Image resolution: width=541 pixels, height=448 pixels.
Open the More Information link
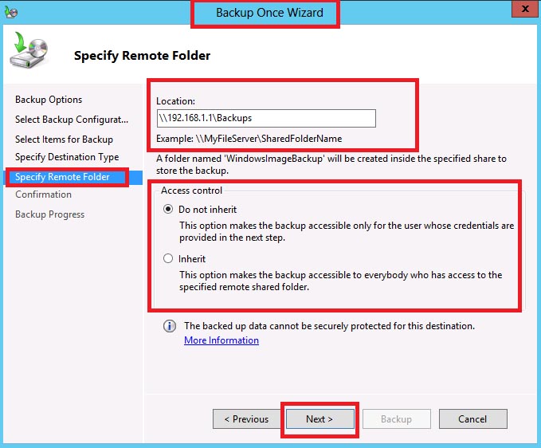click(x=221, y=340)
